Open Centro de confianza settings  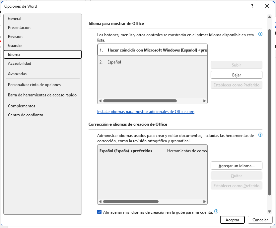pos(26,115)
